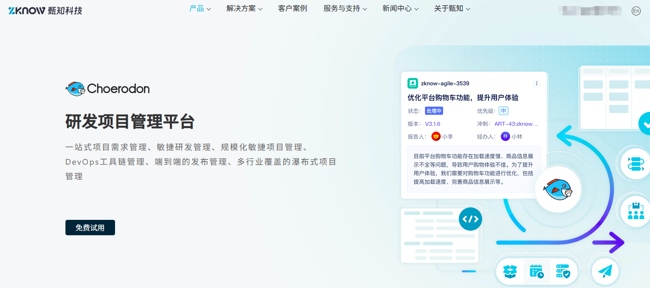650x288 pixels.
Task: Open the 客户案例 page
Action: point(293,9)
